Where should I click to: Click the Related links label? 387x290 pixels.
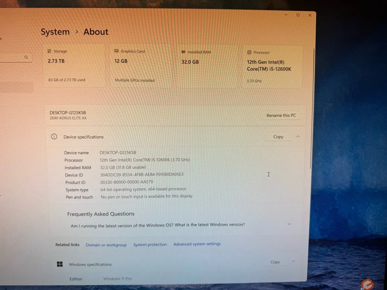67,245
